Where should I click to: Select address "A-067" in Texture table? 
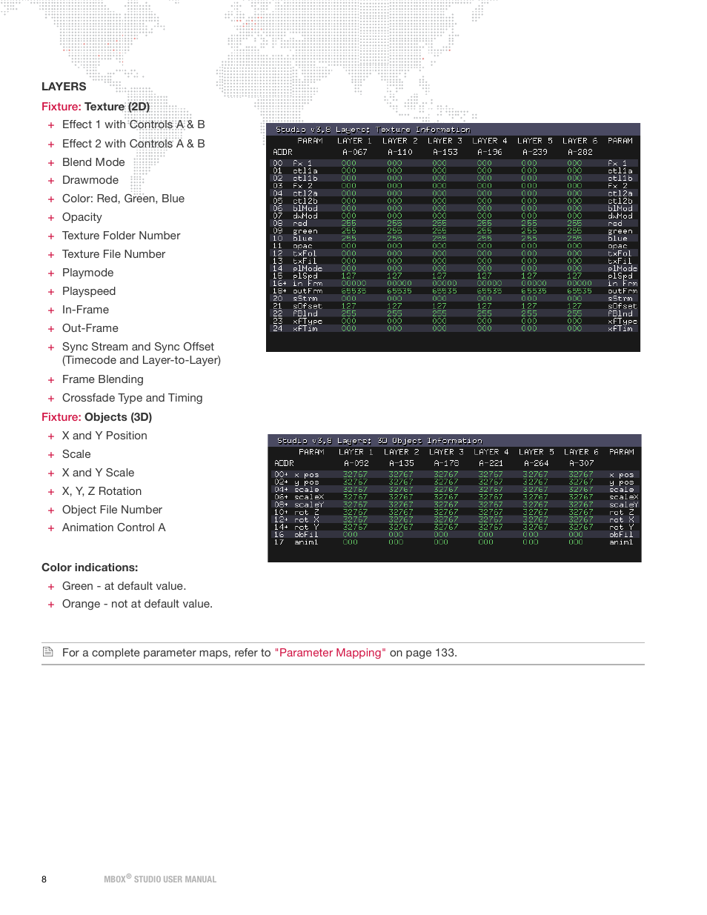(355, 152)
